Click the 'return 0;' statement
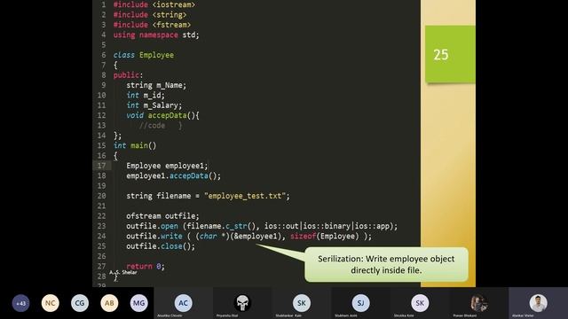Viewport: 568px width, 319px height. [146, 266]
